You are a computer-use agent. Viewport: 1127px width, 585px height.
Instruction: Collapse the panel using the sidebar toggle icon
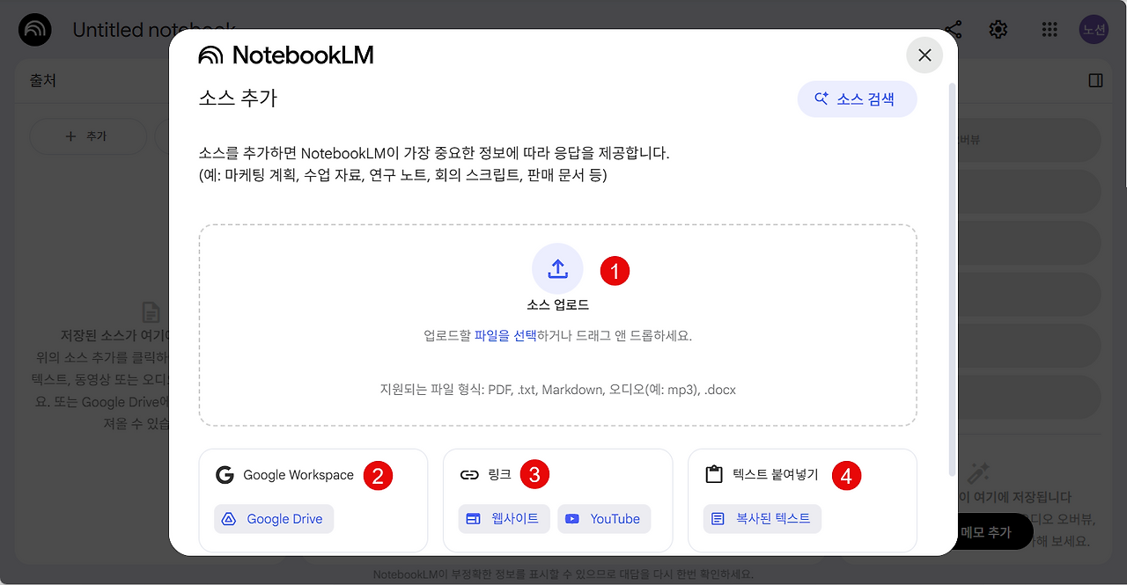click(1096, 81)
